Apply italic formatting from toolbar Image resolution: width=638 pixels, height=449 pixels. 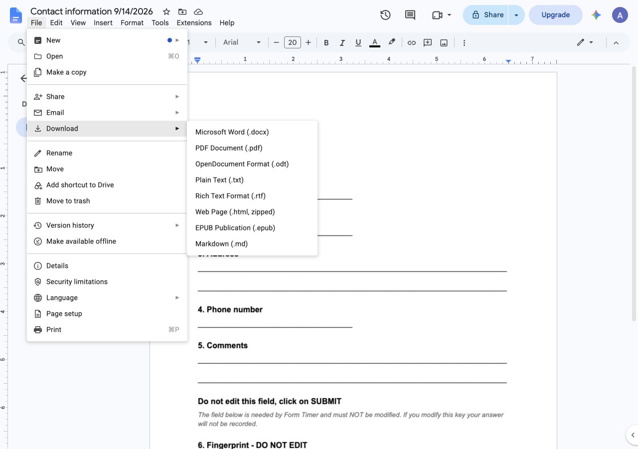pos(342,43)
